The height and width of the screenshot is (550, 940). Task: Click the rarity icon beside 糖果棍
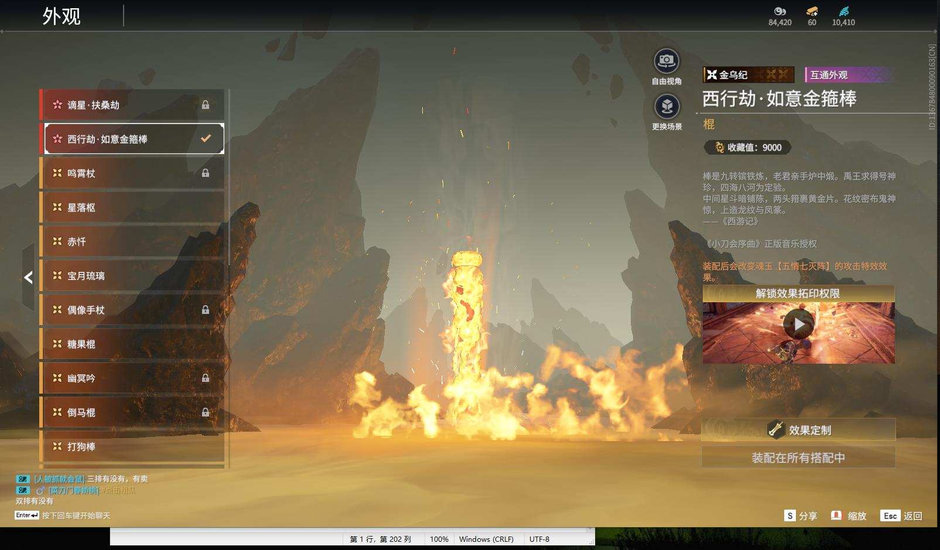57,344
